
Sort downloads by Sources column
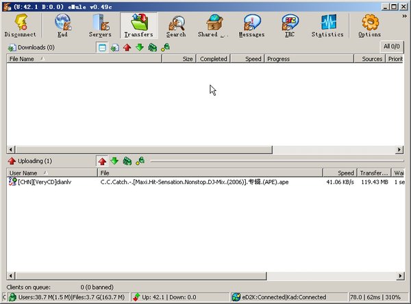click(x=370, y=59)
